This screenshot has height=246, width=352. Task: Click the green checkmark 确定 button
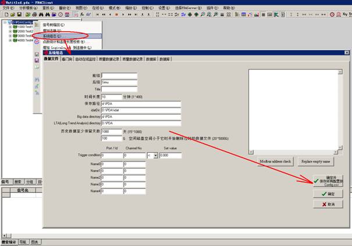(328, 194)
